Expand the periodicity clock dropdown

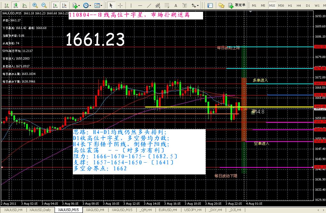click(87, 5)
